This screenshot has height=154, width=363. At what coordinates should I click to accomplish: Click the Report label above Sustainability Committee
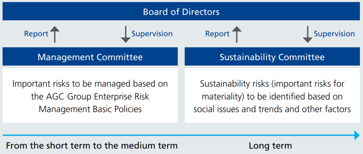[x=217, y=34]
